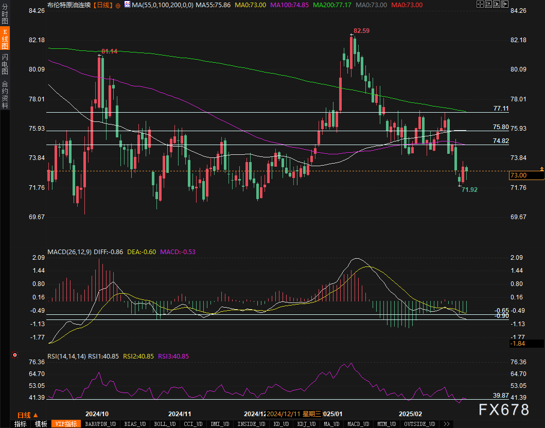The width and height of the screenshot is (545, 428).
Task: Click the current price box 73.00
Action: (526, 175)
